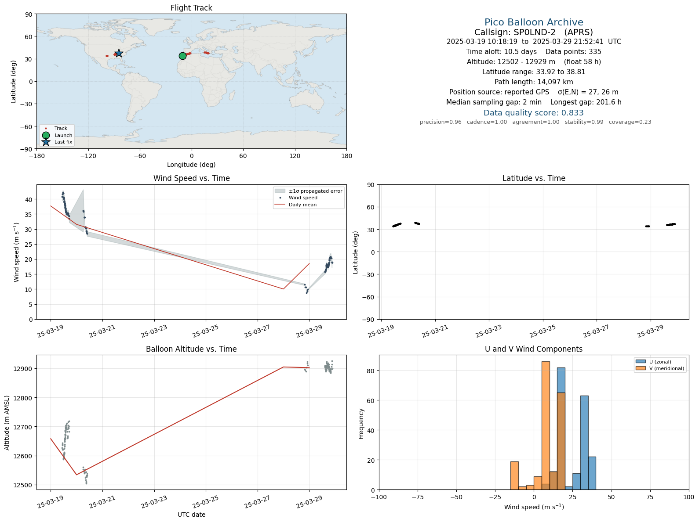
Task: Click the green Launch marker on the map
Action: [x=182, y=56]
